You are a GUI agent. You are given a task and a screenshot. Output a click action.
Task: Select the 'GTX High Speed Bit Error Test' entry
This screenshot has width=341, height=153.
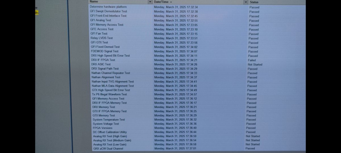point(111,90)
